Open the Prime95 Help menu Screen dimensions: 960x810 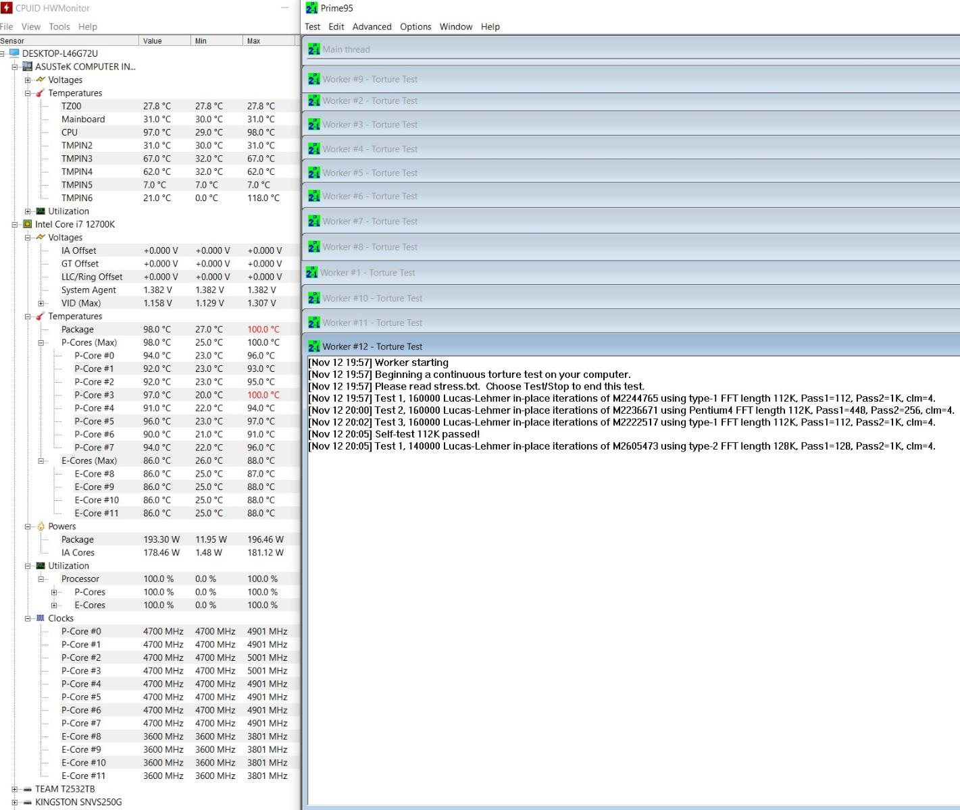pyautogui.click(x=490, y=27)
